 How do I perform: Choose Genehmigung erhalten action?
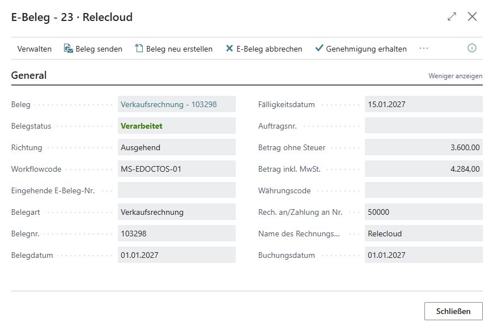coord(361,49)
